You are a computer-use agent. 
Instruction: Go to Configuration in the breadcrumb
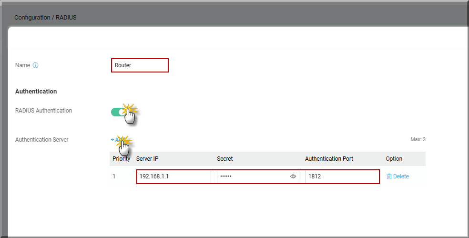(x=32, y=18)
